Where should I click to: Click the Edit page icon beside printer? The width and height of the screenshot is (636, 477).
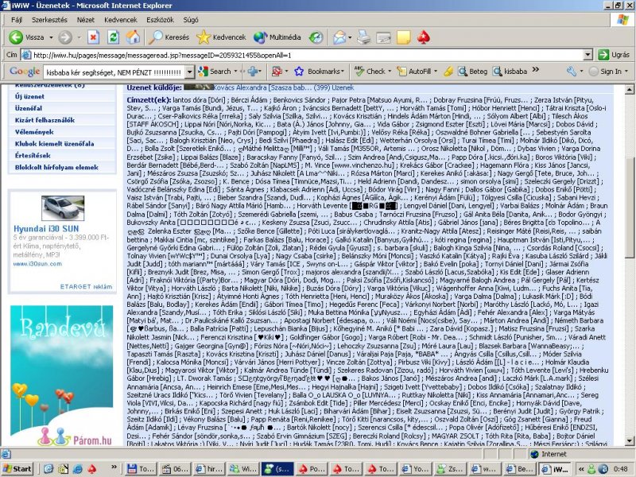click(x=383, y=37)
